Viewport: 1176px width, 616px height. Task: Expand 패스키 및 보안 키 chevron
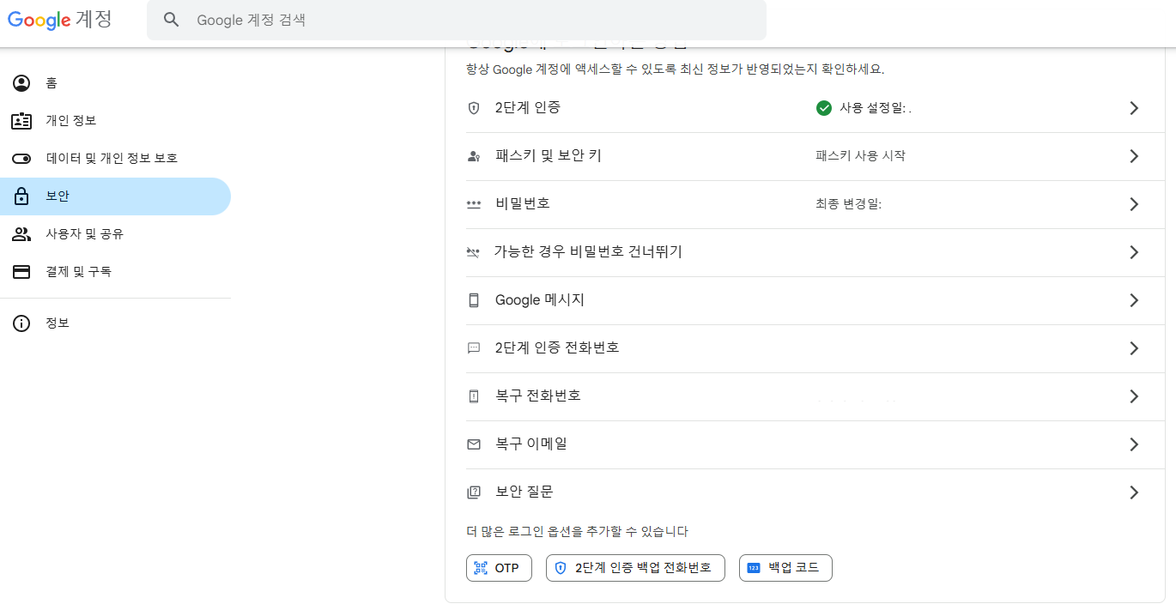(1134, 156)
